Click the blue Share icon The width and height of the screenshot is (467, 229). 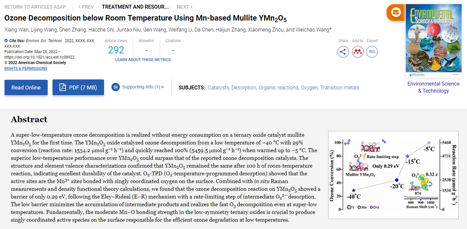coord(343,52)
